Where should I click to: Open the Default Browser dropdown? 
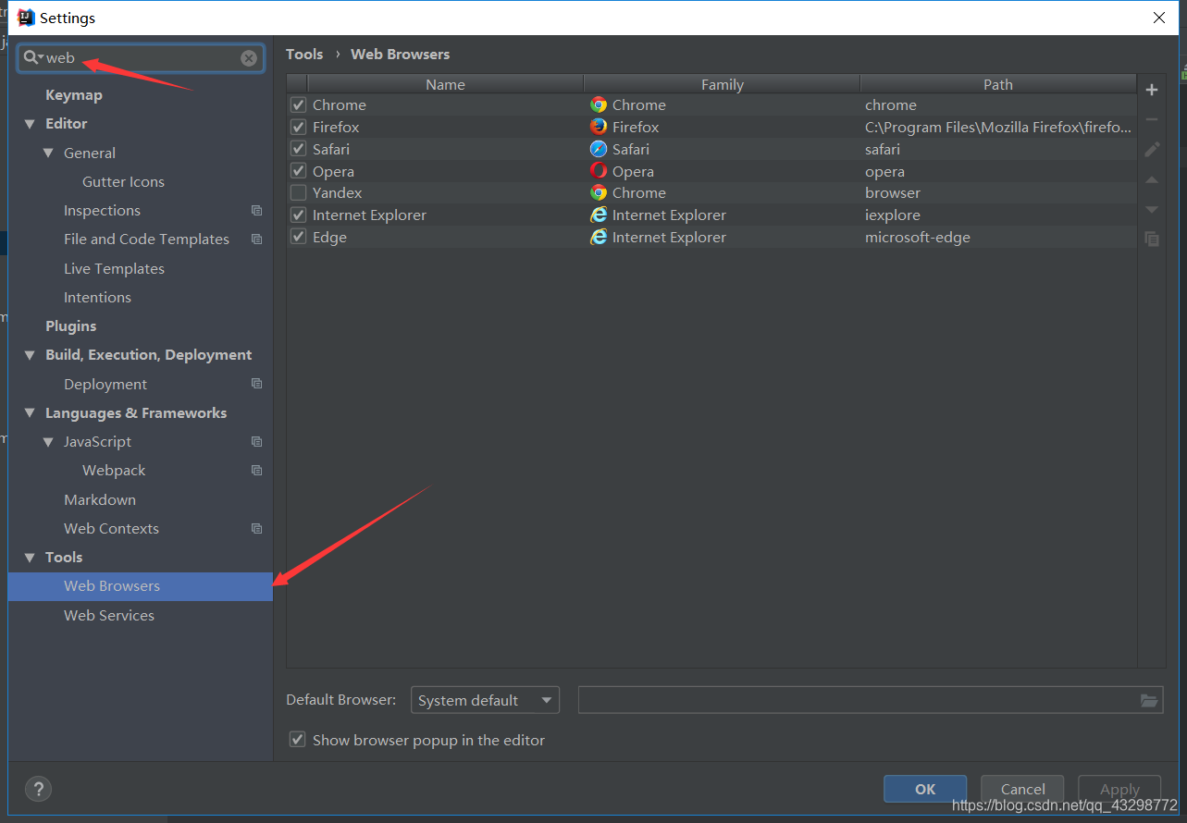coord(486,700)
